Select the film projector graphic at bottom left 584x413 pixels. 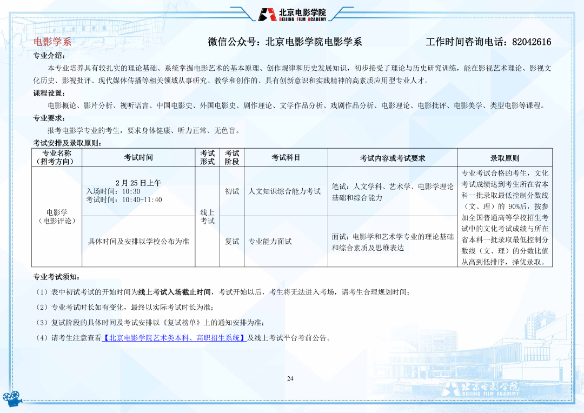click(x=12, y=399)
